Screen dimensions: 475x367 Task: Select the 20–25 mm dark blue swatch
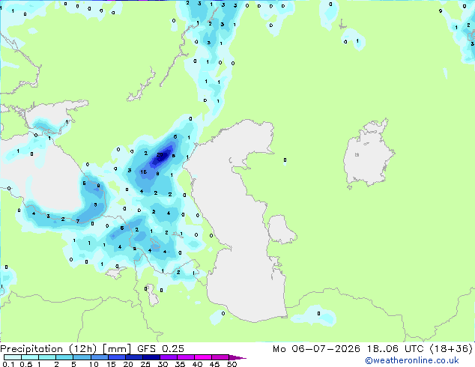pos(133,357)
